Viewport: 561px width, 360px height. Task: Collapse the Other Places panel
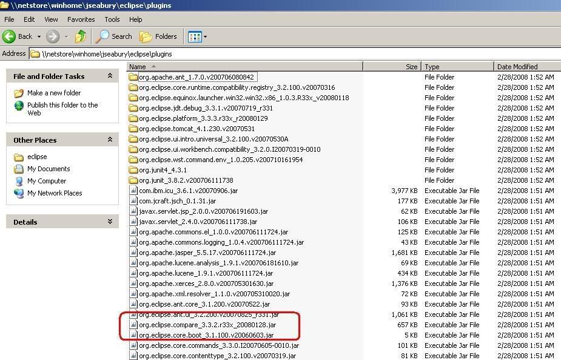pyautogui.click(x=110, y=140)
